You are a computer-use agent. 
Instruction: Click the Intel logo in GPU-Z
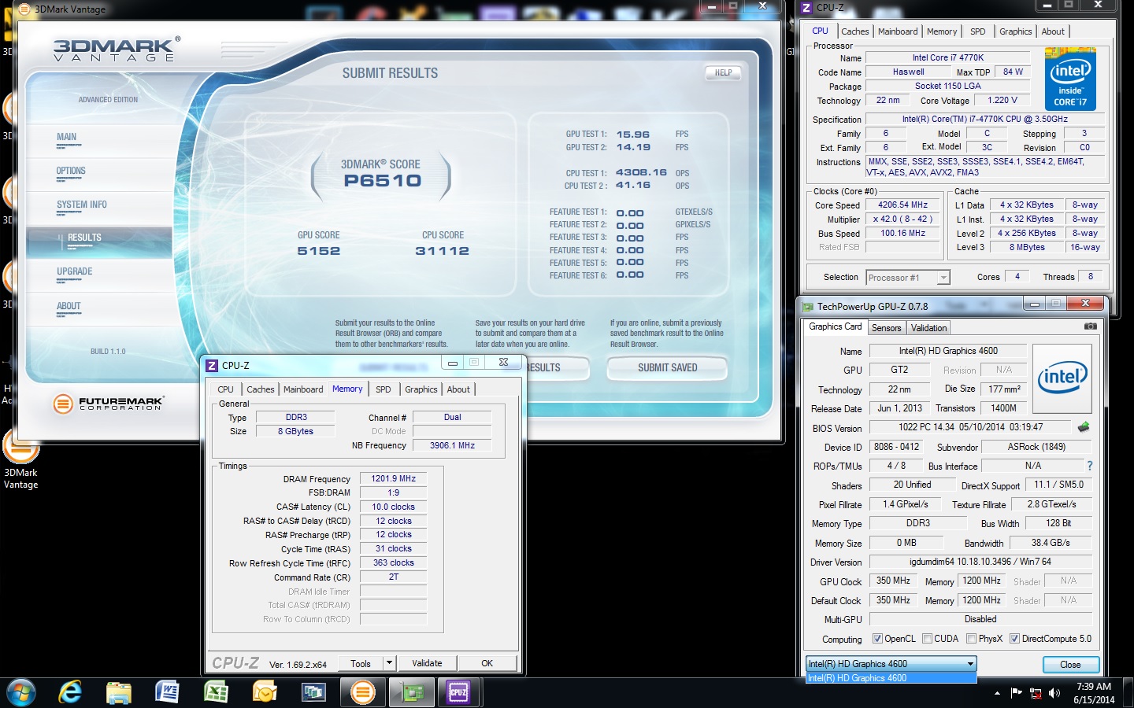[x=1062, y=379]
